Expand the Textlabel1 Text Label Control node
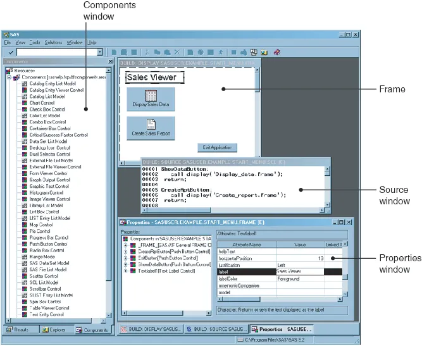This screenshot has width=422, height=346. tap(125, 271)
